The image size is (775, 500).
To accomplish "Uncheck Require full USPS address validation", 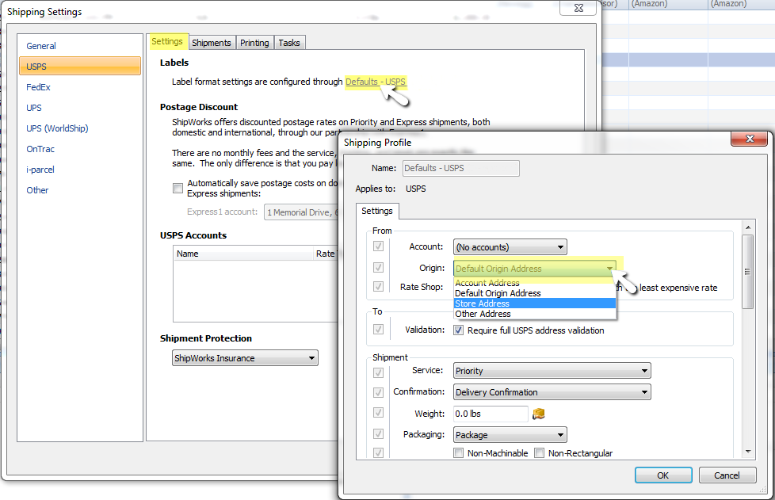I will click(459, 330).
